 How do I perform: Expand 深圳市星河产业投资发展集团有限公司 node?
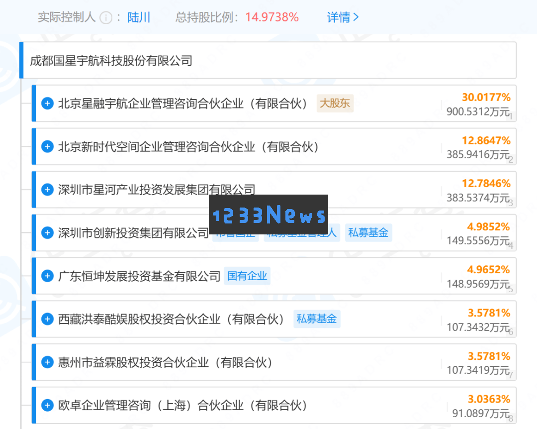coord(47,190)
